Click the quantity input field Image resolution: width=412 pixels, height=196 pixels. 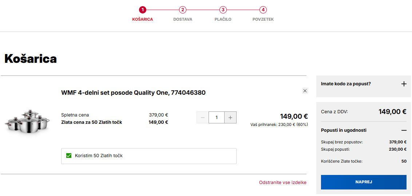click(217, 118)
